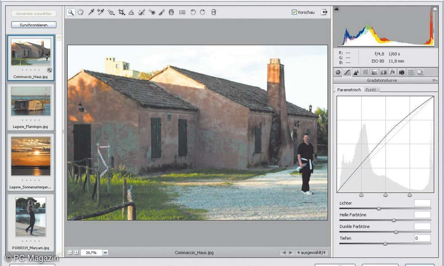Select the Color Sampler tool
Viewport: 444px width, 266px height.
101,12
